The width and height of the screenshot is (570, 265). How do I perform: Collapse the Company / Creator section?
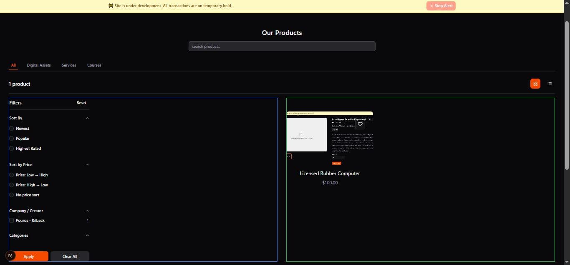(87, 211)
